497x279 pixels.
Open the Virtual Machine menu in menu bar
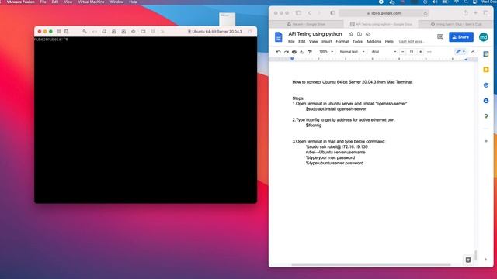point(91,2)
